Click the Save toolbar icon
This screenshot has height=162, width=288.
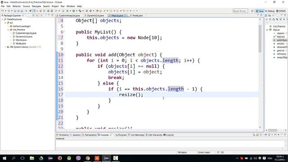(15, 11)
